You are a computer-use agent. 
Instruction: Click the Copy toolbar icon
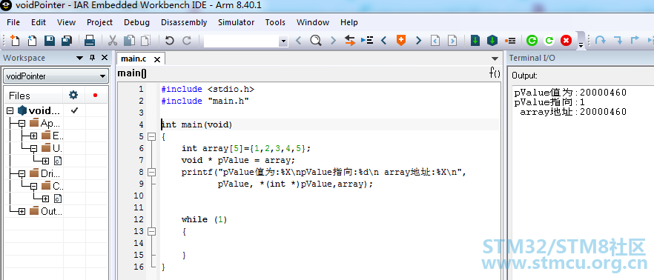129,41
